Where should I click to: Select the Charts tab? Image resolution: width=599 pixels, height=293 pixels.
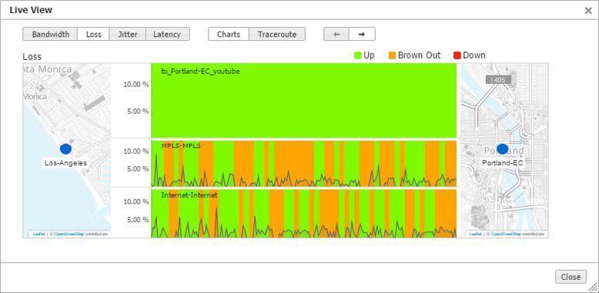(x=229, y=34)
